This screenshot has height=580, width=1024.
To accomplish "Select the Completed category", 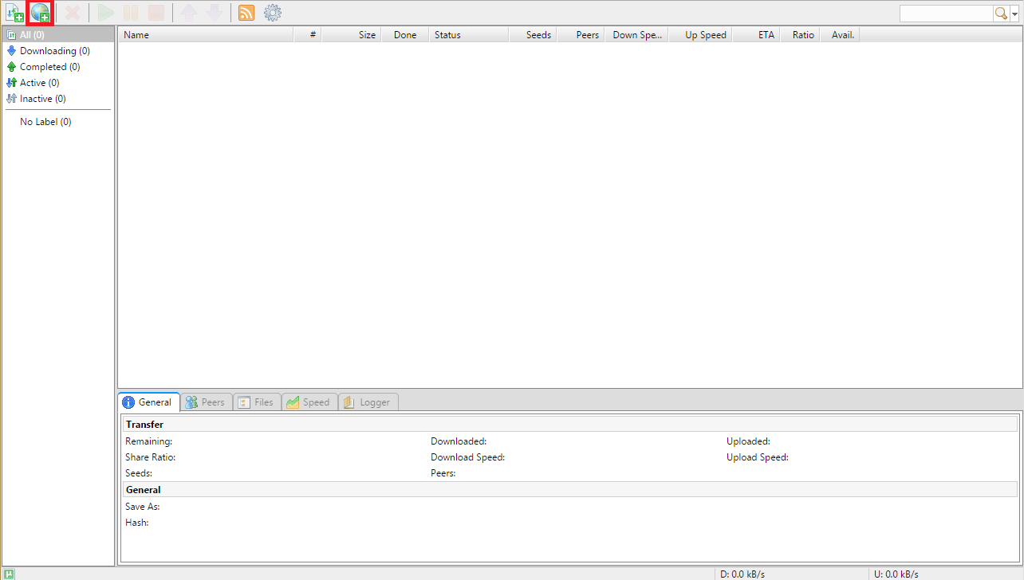I will [49, 67].
